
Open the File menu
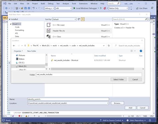pyautogui.click(x=9, y=4)
